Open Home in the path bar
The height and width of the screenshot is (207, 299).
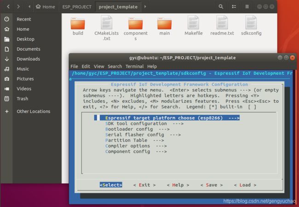pos(46,7)
